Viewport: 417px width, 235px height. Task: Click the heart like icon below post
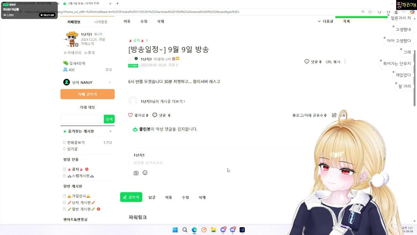(130, 115)
